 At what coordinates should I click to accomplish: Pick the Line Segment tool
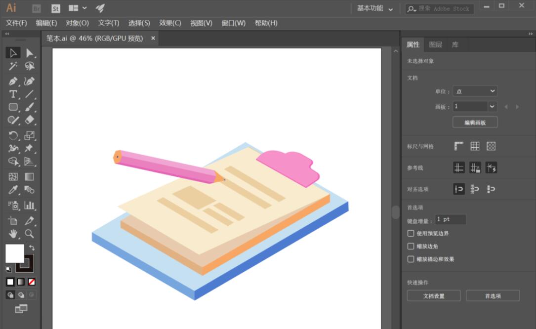tap(30, 94)
